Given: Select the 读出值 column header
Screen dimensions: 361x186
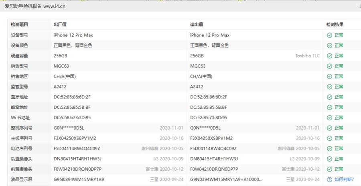Looking at the screenshot, I should (197, 24).
